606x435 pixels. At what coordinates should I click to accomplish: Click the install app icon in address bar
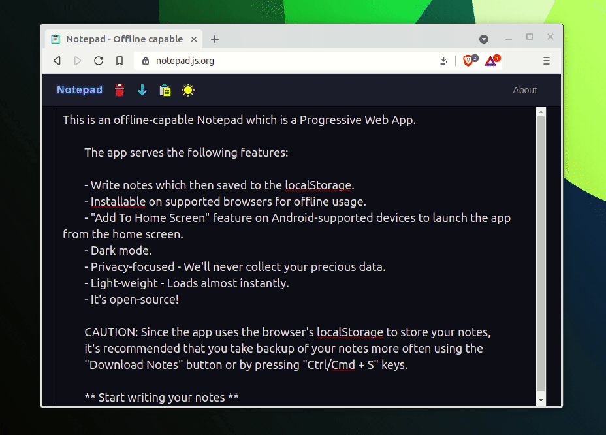tap(443, 61)
